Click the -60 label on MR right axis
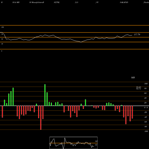Screen dimensions: 149x149 pos(145,122)
